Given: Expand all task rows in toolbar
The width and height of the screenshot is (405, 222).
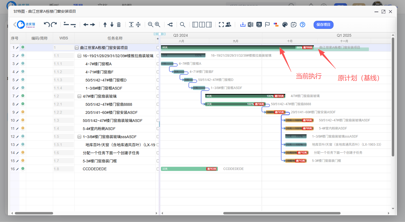Looking at the screenshot, I should click(131, 25).
